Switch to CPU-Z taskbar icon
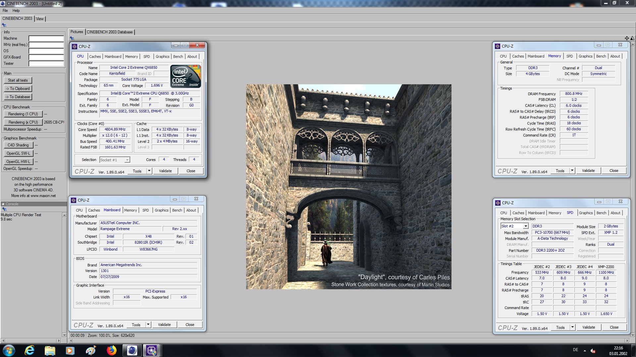Image resolution: width=636 pixels, height=357 pixels. tap(151, 350)
